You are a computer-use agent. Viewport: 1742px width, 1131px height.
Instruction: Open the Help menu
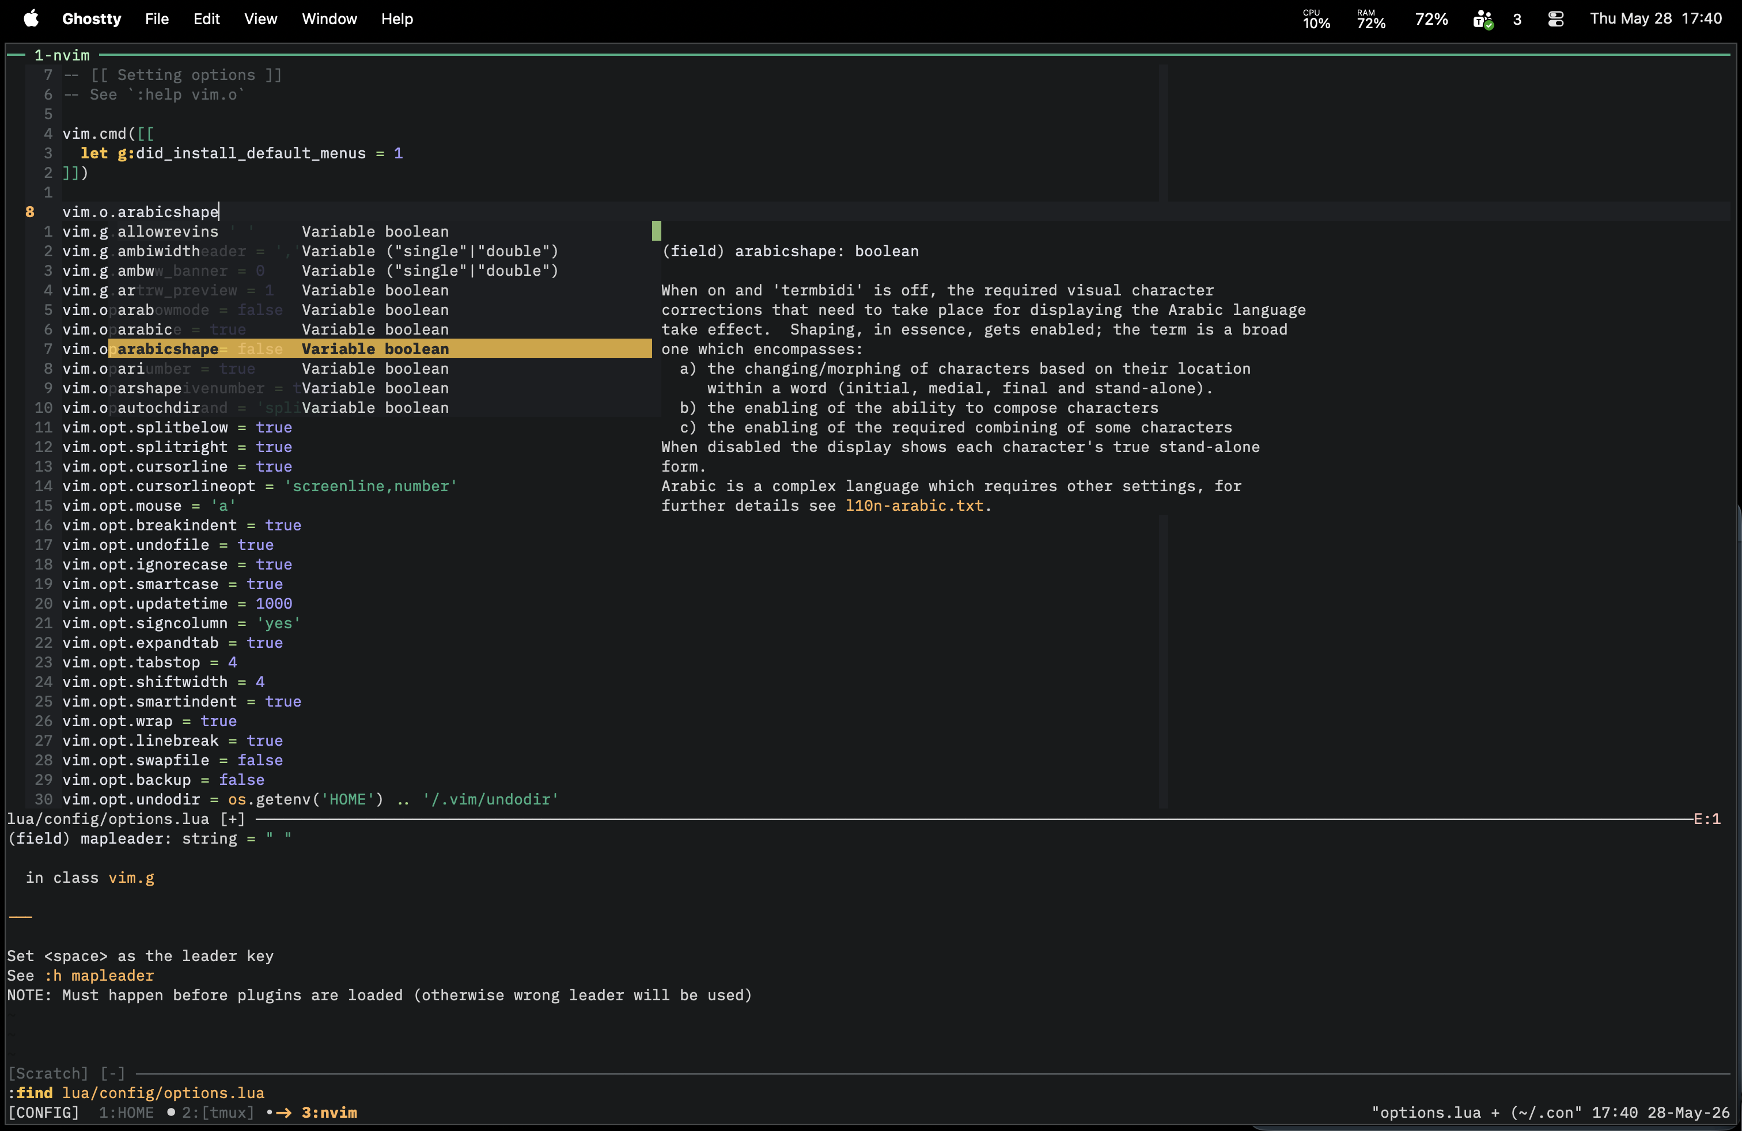397,19
